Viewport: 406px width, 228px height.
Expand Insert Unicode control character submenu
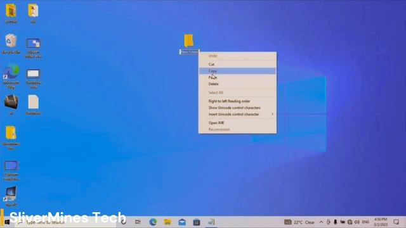pyautogui.click(x=237, y=114)
